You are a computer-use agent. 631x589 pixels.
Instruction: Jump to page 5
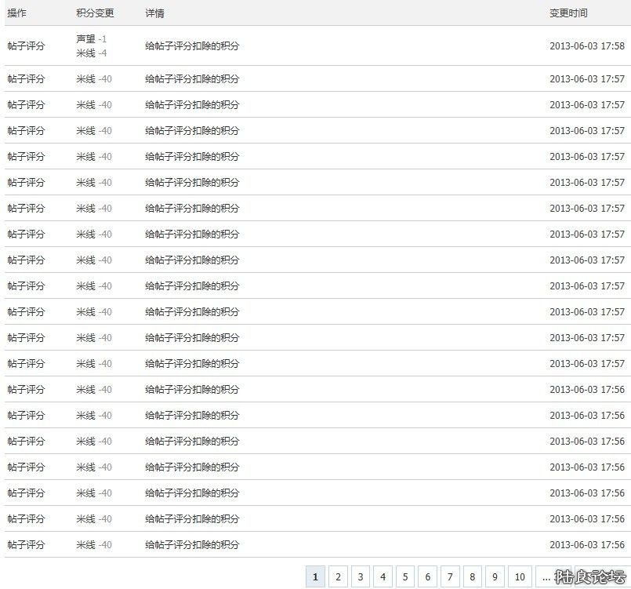click(405, 576)
